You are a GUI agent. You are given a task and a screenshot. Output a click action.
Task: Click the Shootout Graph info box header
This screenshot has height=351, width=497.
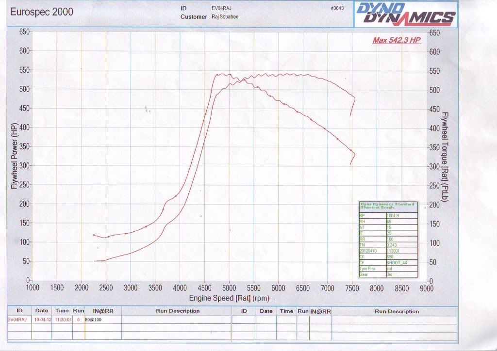387,206
